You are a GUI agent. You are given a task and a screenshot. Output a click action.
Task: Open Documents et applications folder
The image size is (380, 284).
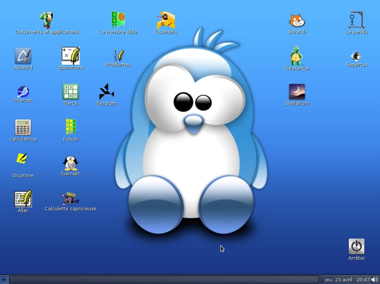(x=46, y=19)
